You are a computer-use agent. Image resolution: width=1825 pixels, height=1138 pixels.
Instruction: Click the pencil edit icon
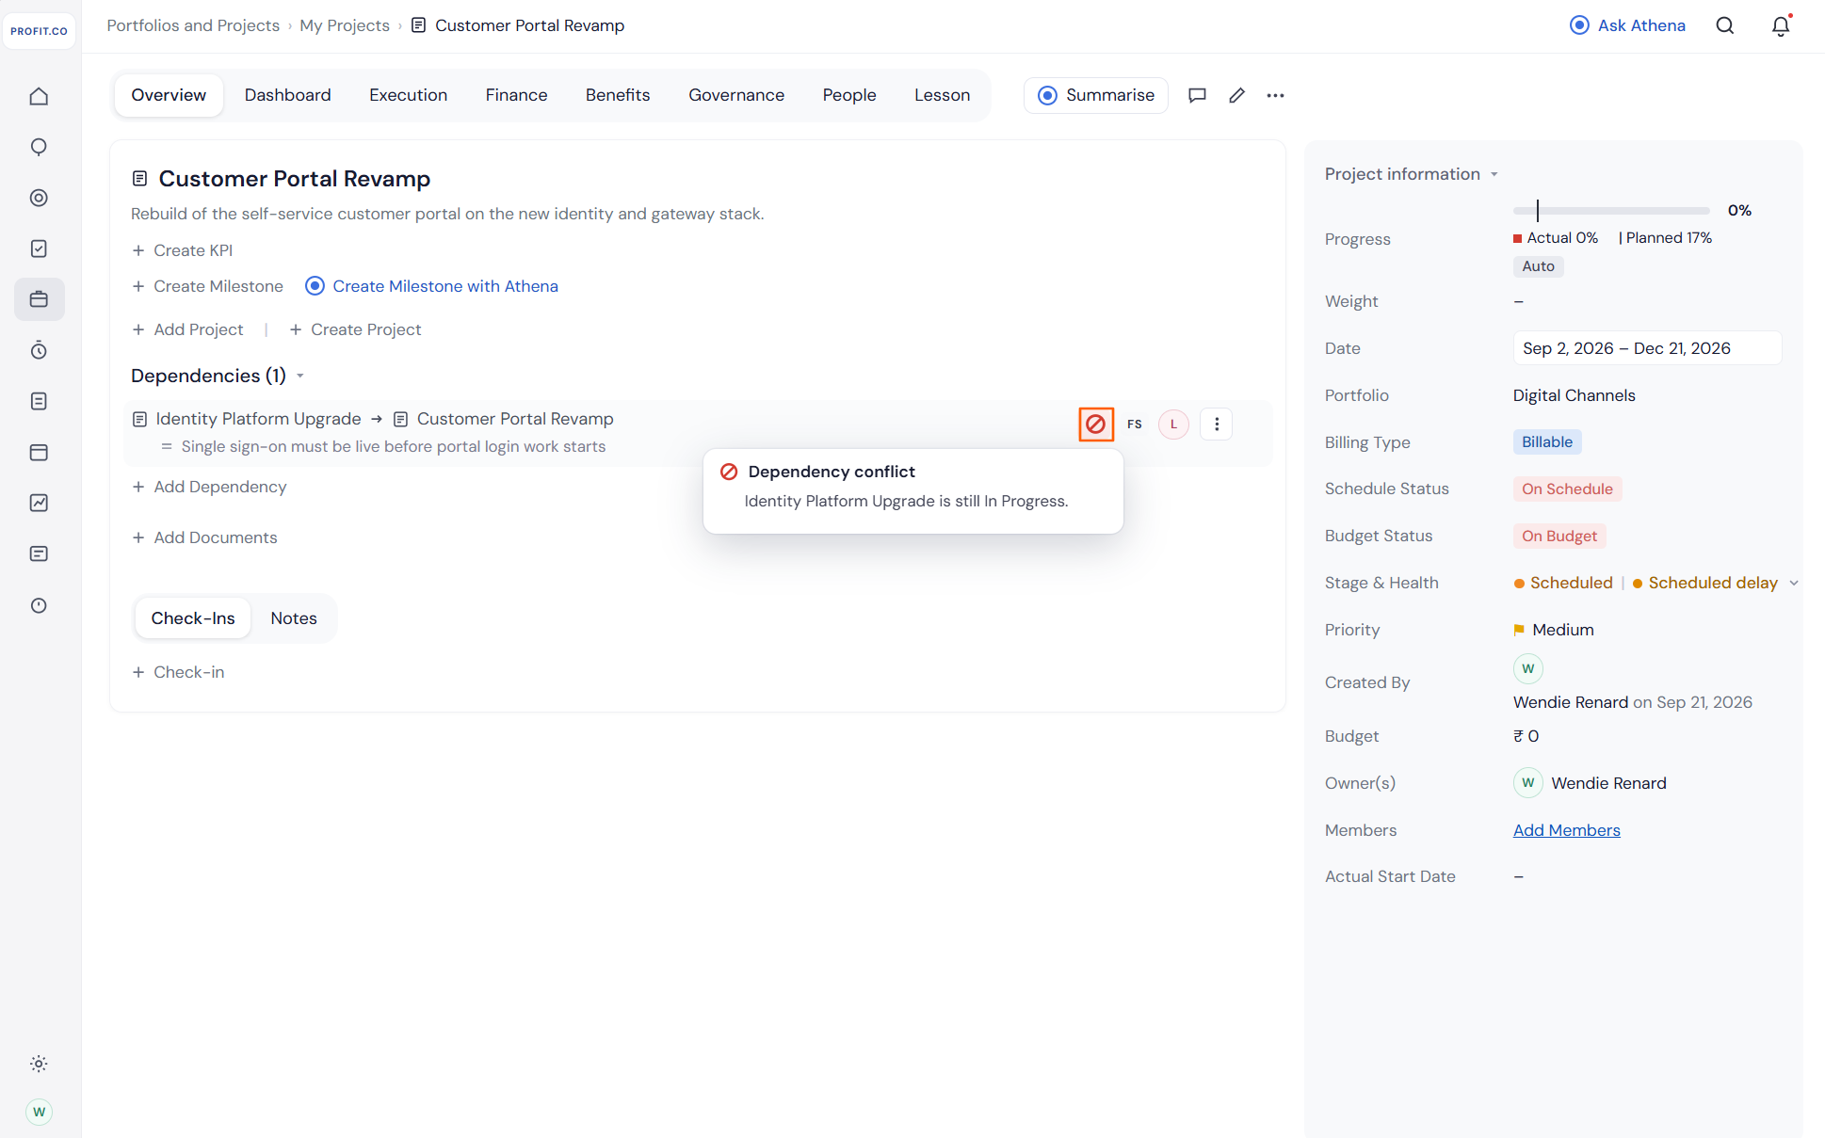pos(1237,95)
